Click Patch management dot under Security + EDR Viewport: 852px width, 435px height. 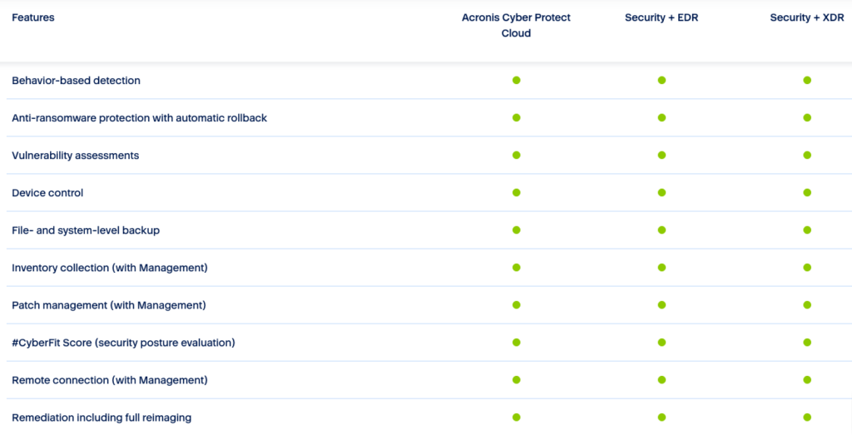point(661,305)
